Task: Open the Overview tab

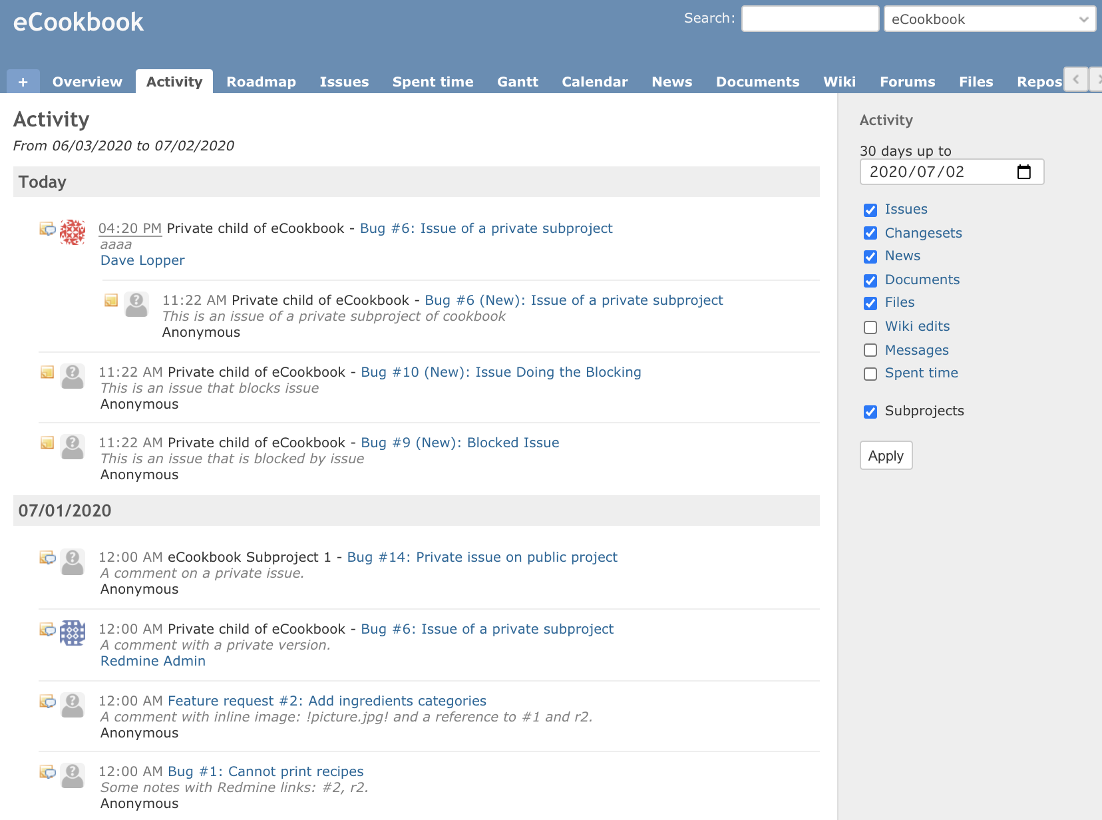Action: coord(87,82)
